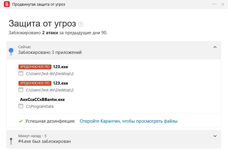228x150 pixels.
Task: Open the "Откройте Карантин" link to view files
Action: (x=128, y=121)
